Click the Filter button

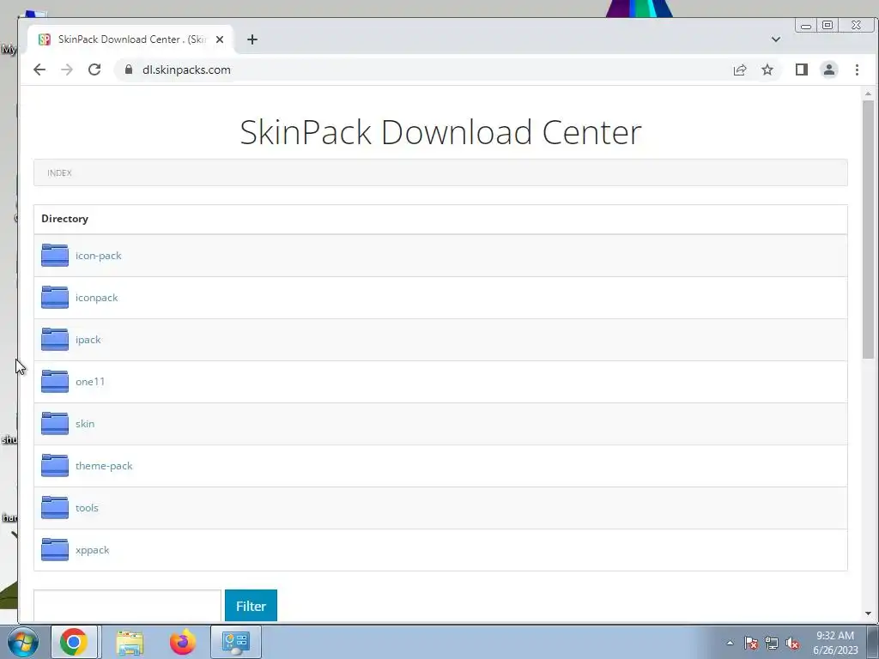[x=251, y=606]
